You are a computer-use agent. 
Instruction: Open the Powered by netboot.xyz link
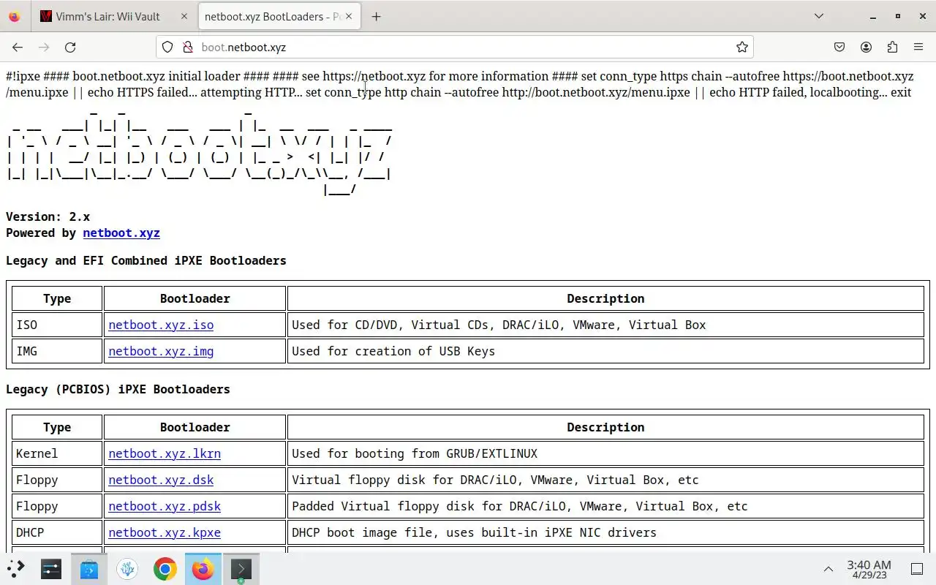(121, 233)
